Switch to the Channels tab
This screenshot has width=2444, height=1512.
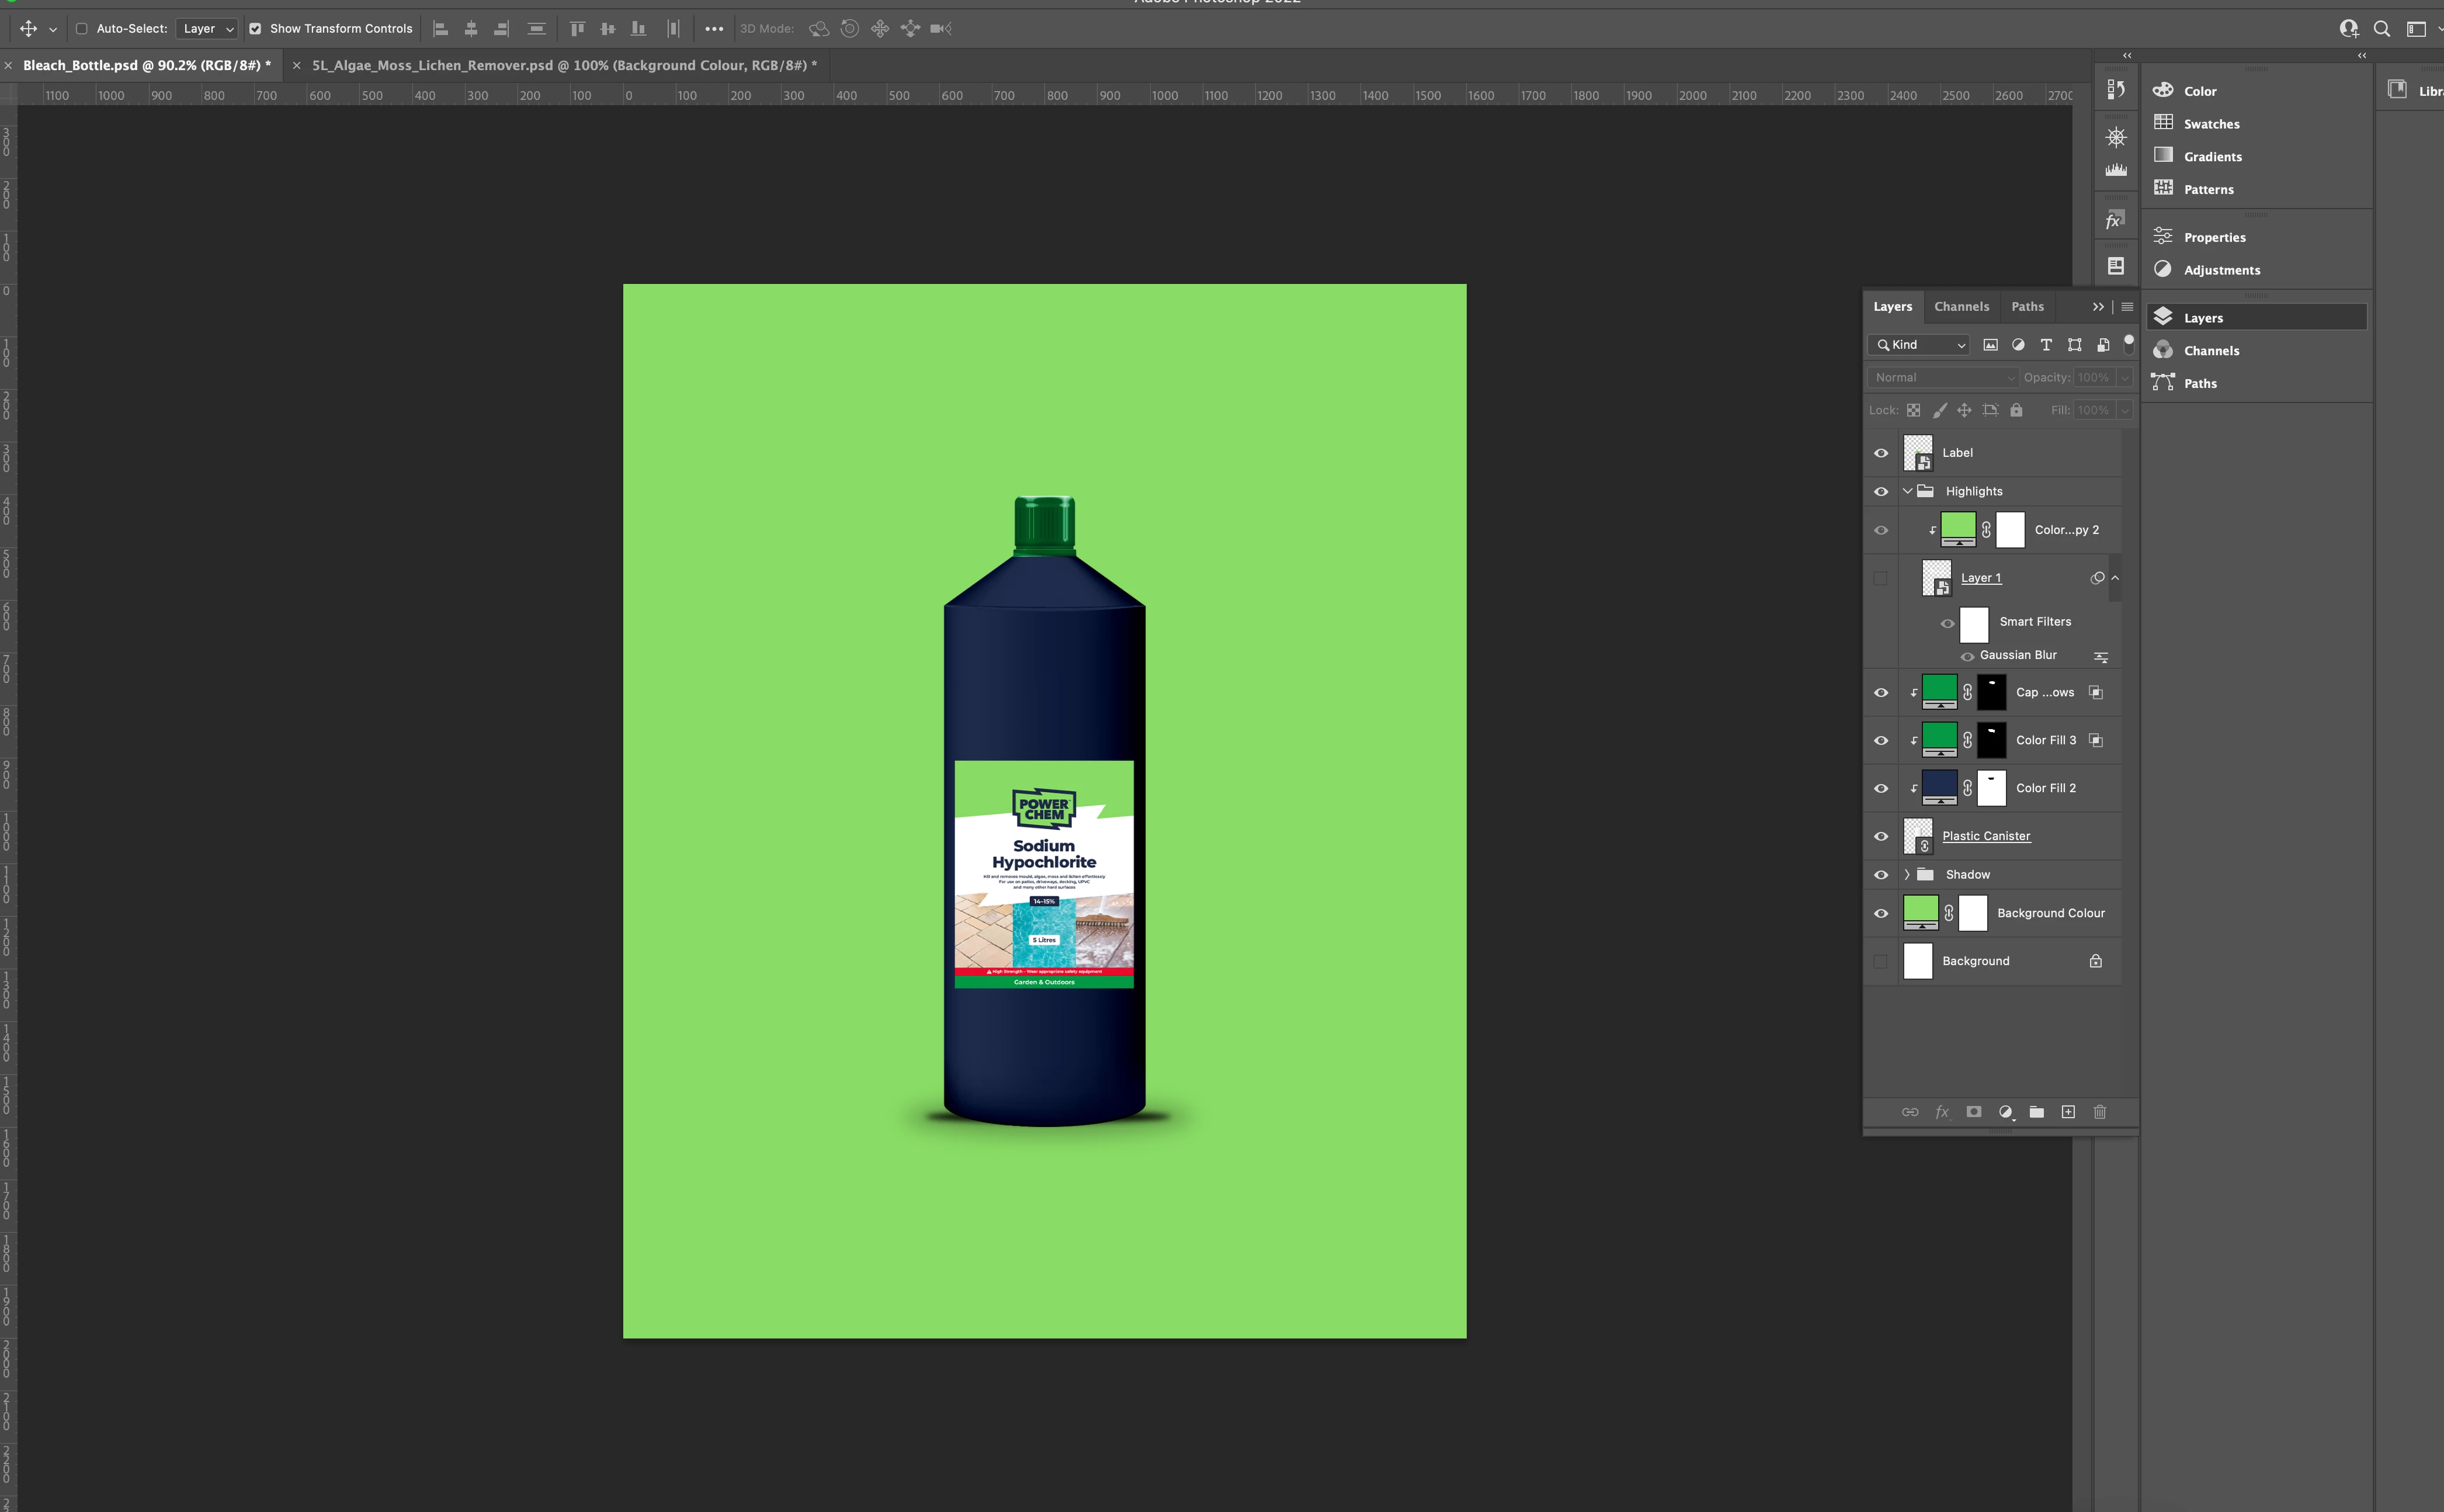click(1961, 307)
